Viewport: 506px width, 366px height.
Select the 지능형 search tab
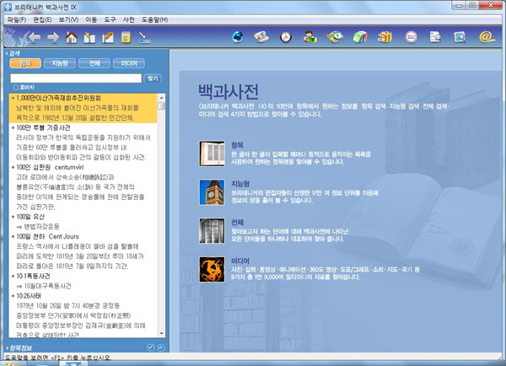(x=60, y=63)
